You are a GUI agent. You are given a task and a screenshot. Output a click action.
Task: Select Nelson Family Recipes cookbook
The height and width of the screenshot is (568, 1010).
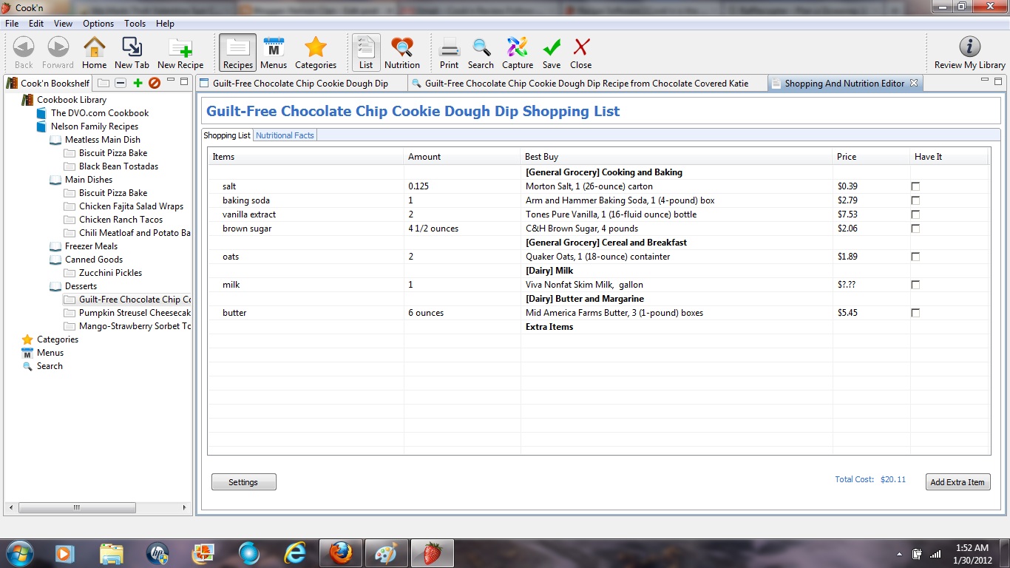point(95,126)
